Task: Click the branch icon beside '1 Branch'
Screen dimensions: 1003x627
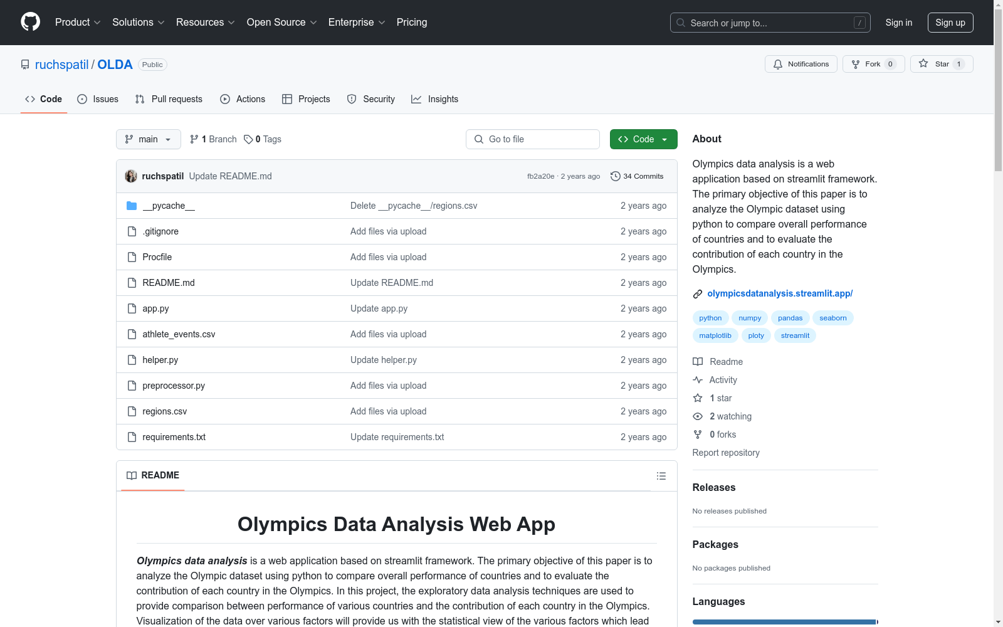Action: pos(194,139)
